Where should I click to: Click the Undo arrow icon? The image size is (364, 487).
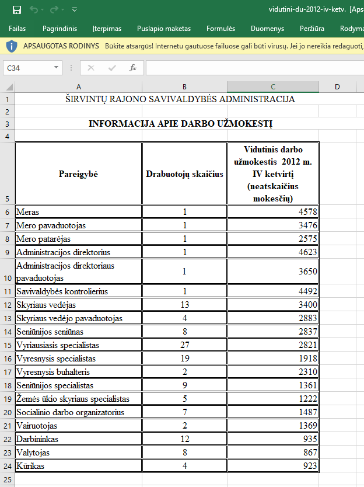click(33, 9)
